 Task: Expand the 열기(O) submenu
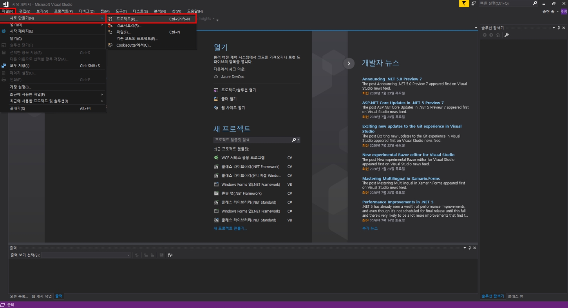(53, 25)
